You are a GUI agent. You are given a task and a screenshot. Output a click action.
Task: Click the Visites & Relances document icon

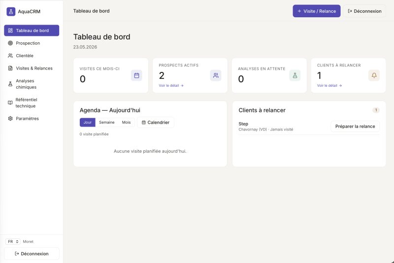pos(10,68)
